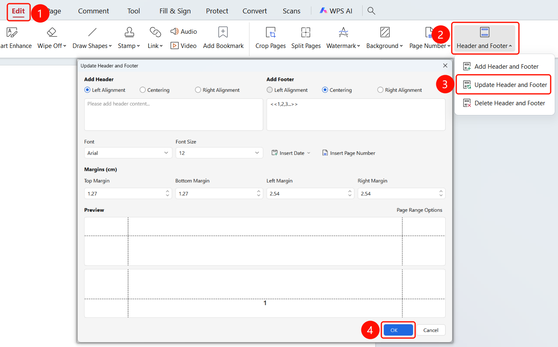Insert Video from the toolbar
The image size is (558, 347).
pyautogui.click(x=184, y=46)
